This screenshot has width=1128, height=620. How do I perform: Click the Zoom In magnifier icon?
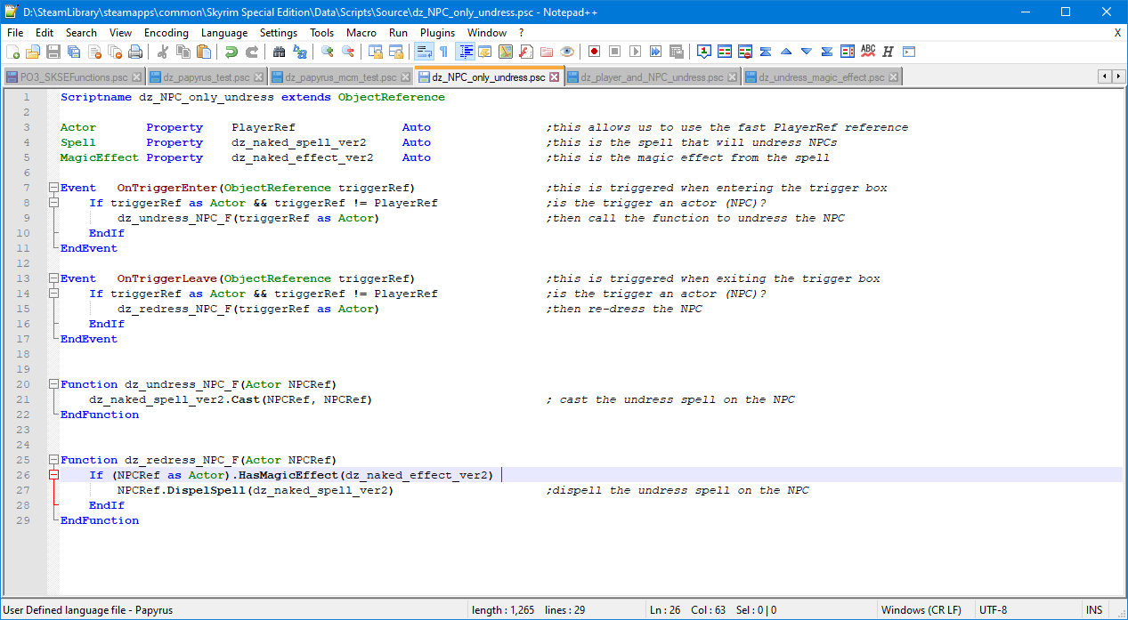pyautogui.click(x=327, y=52)
